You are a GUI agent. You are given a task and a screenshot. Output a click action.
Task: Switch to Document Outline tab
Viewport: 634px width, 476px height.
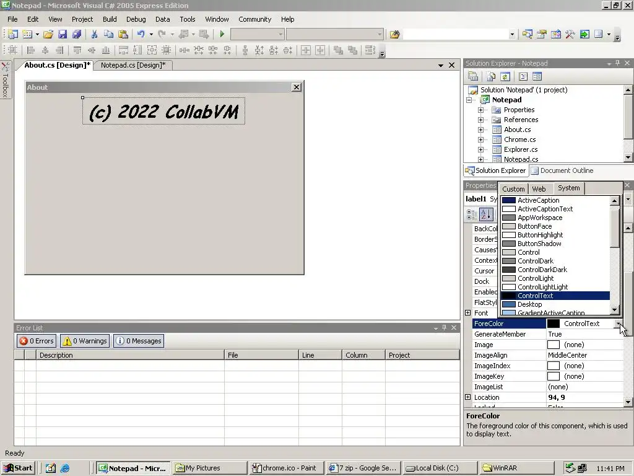point(562,170)
